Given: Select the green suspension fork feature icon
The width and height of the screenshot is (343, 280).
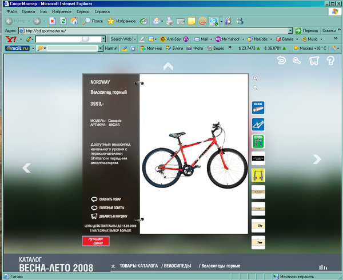Looking at the screenshot, I should [258, 141].
